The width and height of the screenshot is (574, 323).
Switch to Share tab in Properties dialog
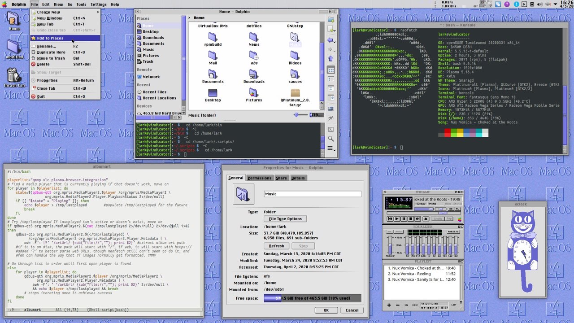281,178
